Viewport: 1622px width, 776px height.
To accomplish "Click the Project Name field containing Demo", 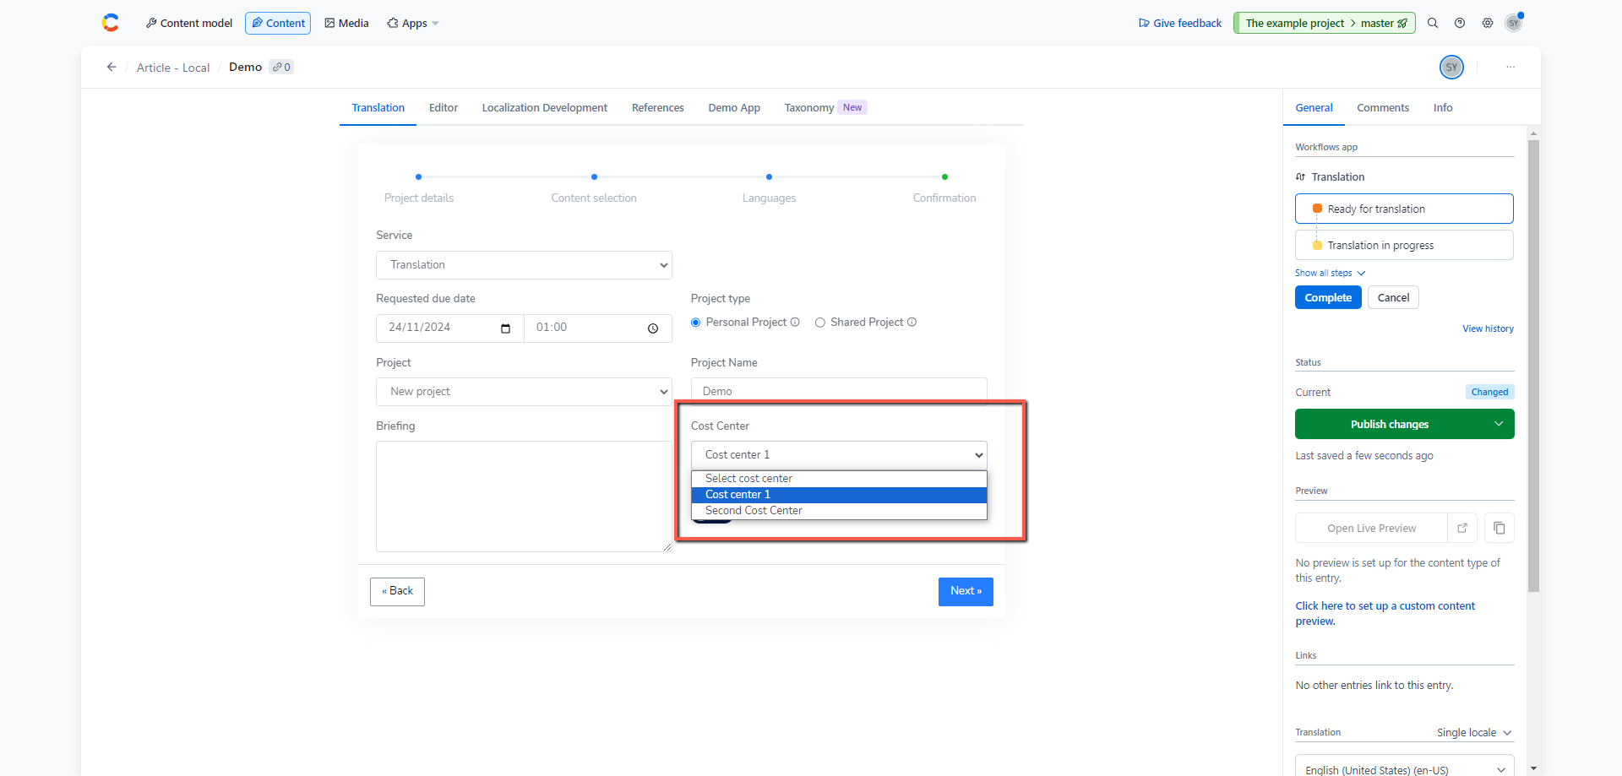I will point(839,391).
